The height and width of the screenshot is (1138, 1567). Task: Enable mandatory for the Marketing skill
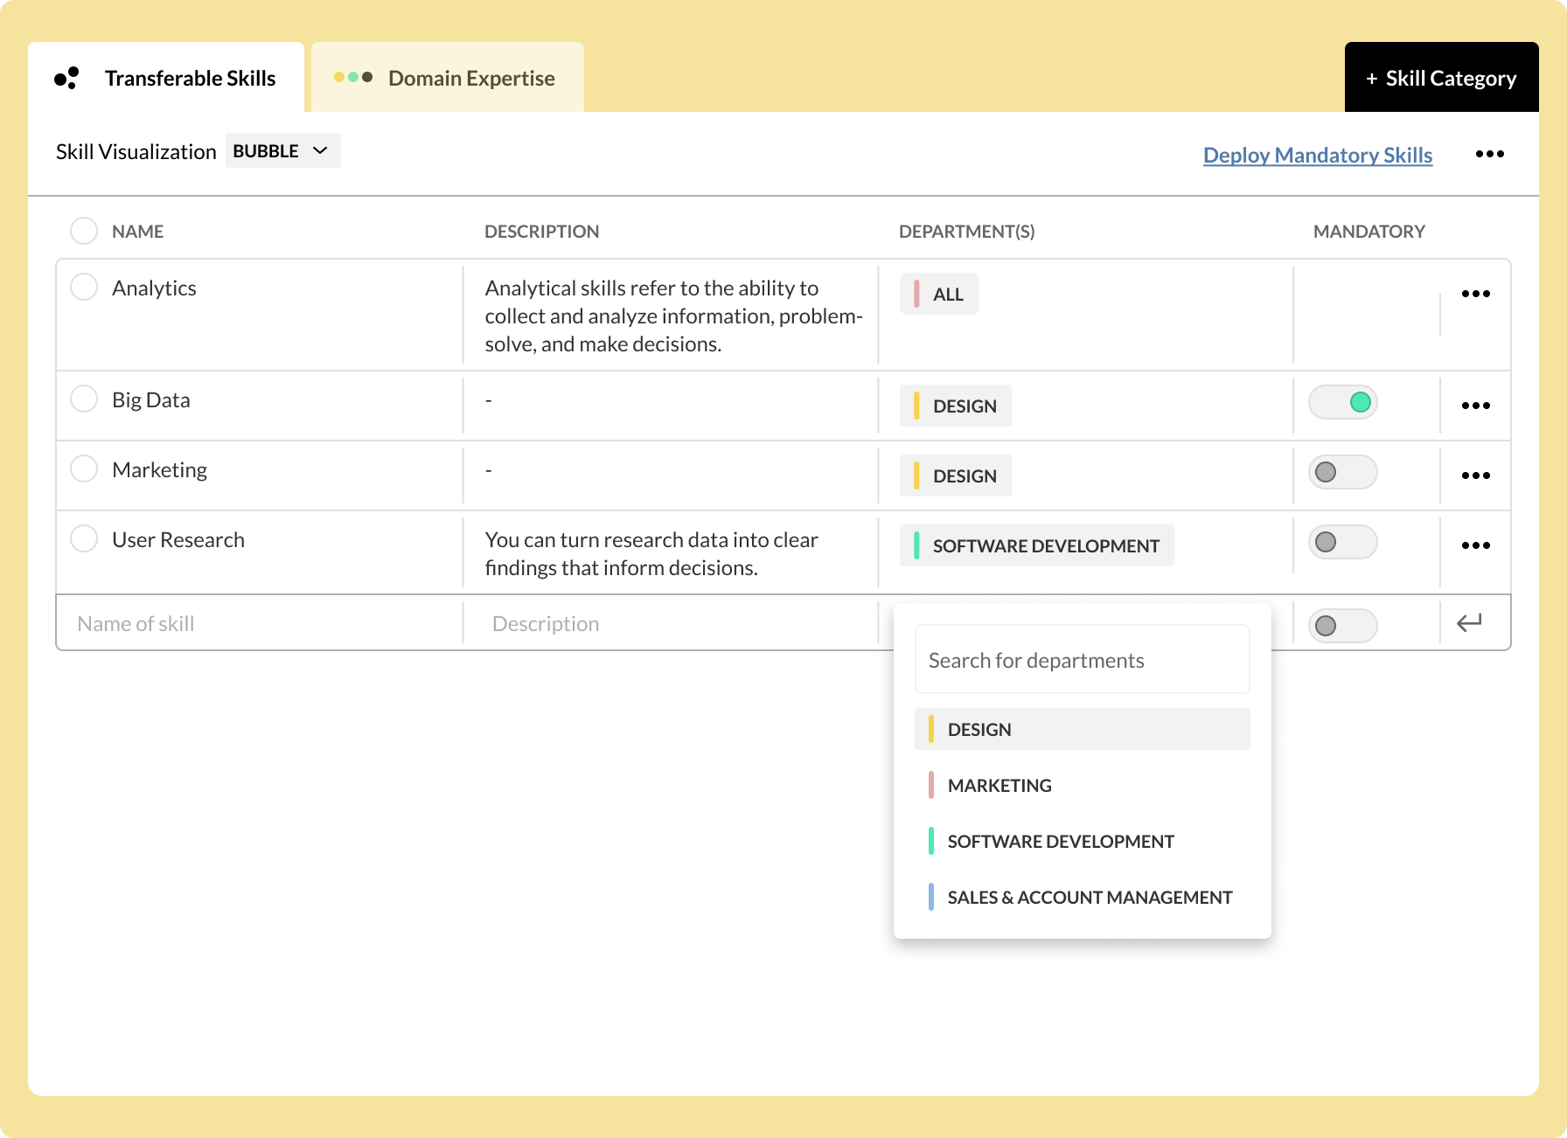coord(1342,473)
